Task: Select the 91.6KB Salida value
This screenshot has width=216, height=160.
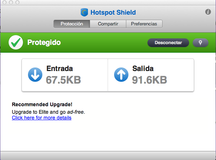Action: (149, 79)
